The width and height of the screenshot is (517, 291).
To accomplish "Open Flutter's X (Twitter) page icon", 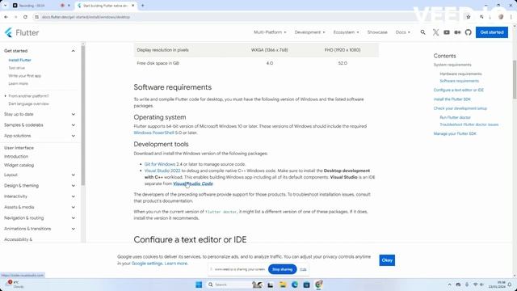I will (435, 32).
